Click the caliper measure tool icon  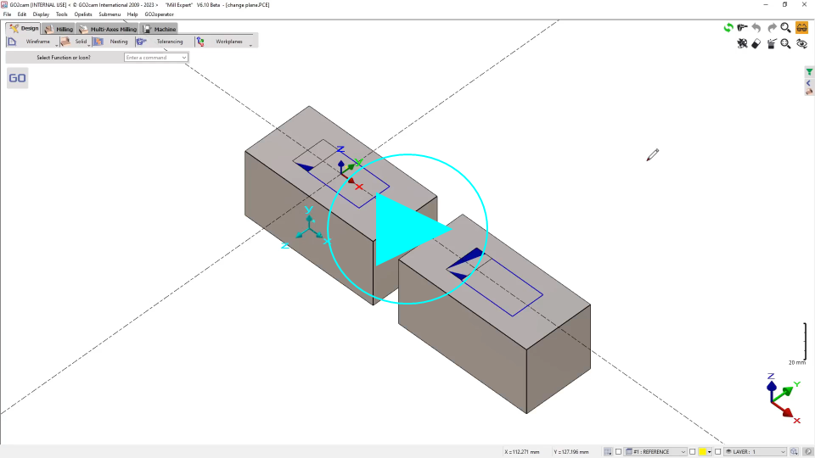click(x=742, y=28)
